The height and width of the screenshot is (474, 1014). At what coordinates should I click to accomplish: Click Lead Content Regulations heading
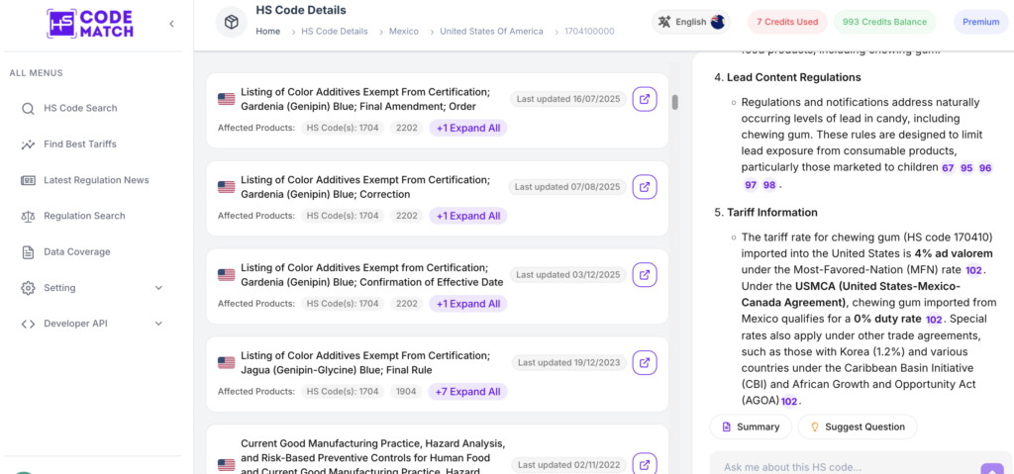pos(794,77)
